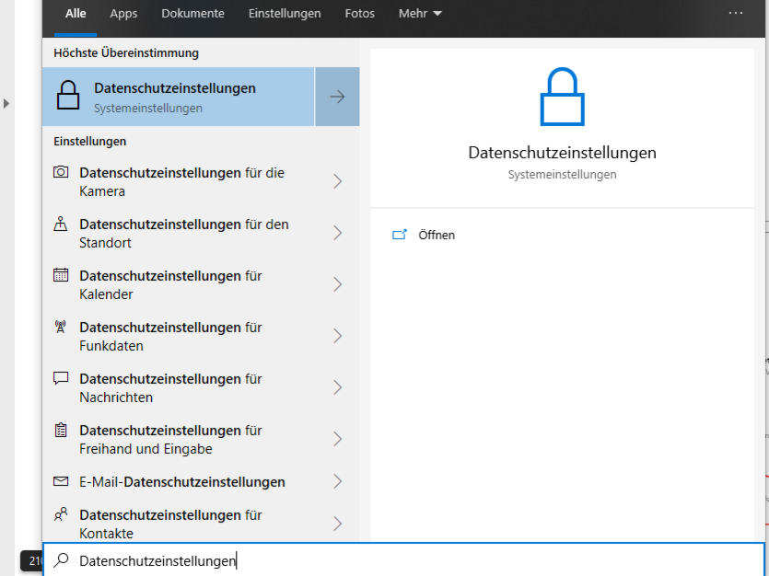
Task: Switch to the Apps tab
Action: coord(123,13)
